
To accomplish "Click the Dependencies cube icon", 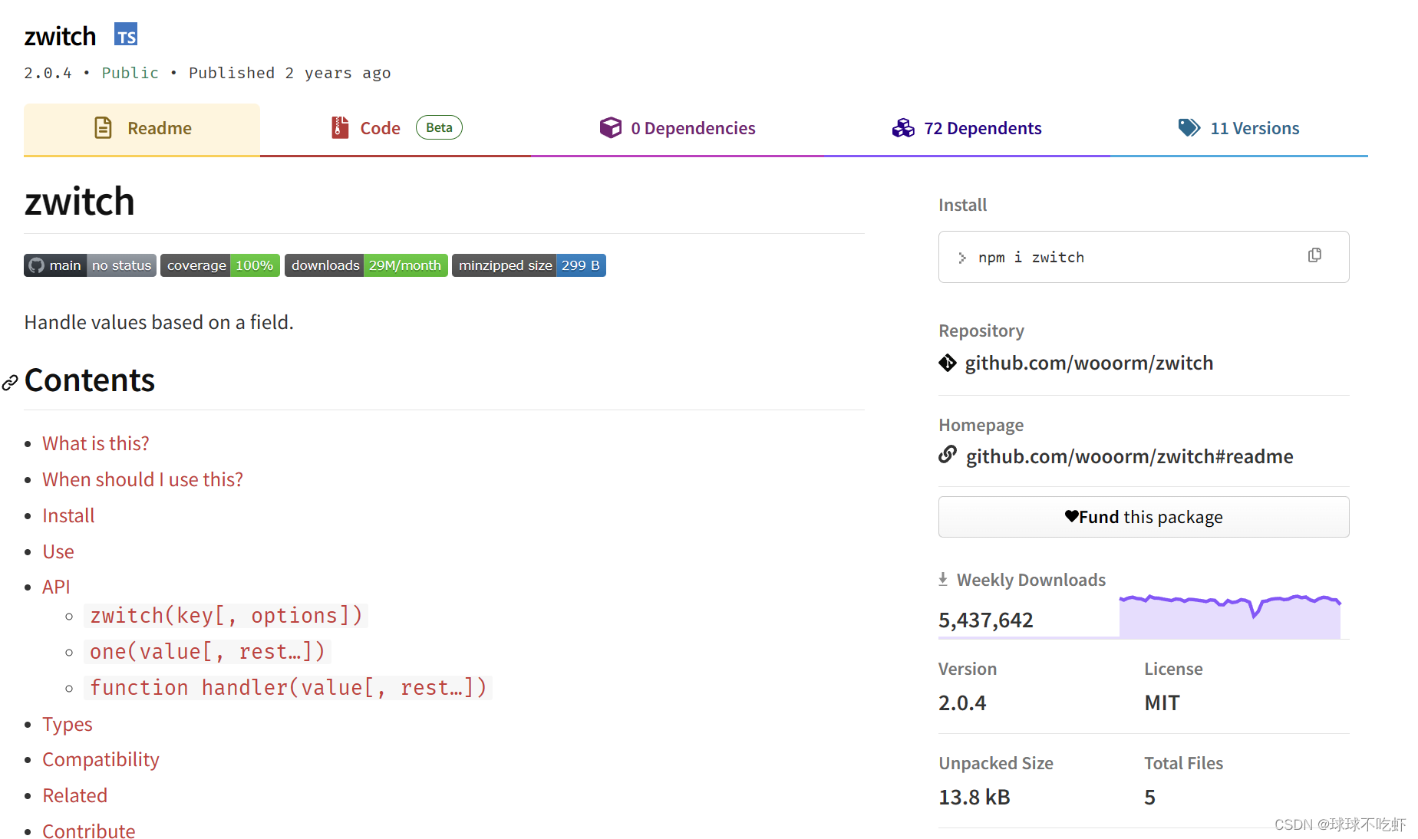I will click(x=610, y=127).
